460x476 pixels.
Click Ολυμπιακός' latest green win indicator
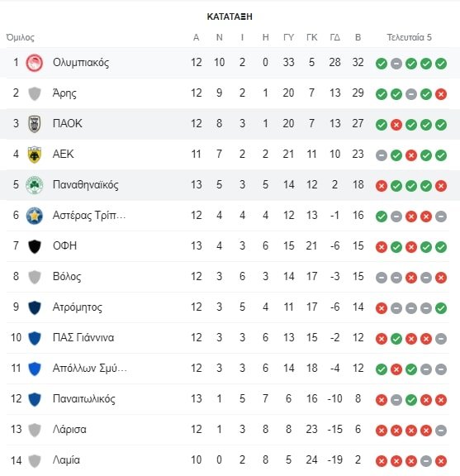coord(441,64)
